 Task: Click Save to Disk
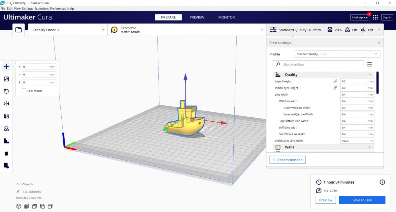[362, 200]
